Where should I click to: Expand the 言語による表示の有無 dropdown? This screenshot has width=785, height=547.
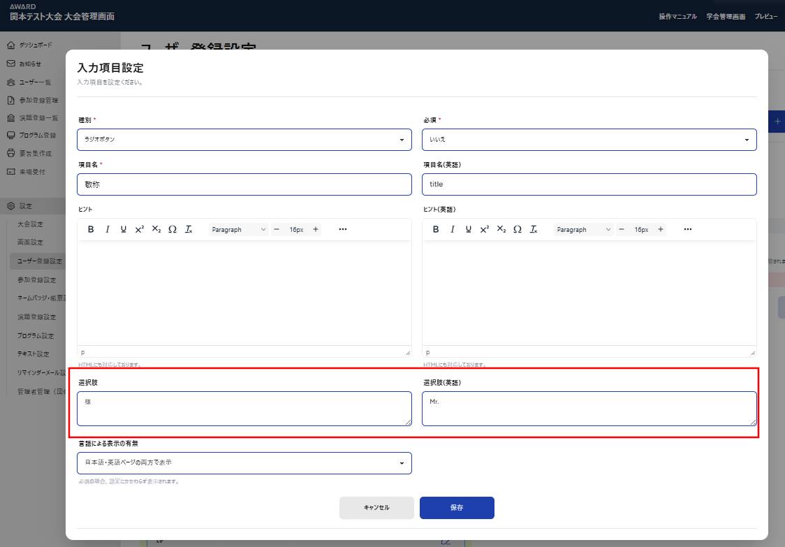[244, 463]
